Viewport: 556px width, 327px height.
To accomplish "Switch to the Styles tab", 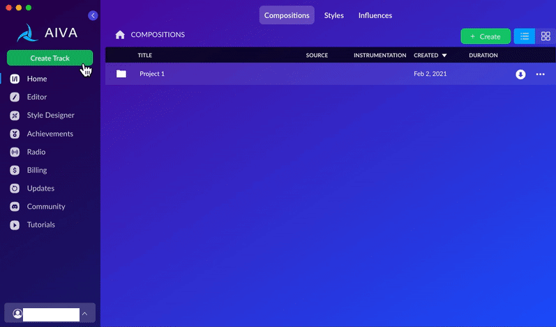I will coord(333,15).
